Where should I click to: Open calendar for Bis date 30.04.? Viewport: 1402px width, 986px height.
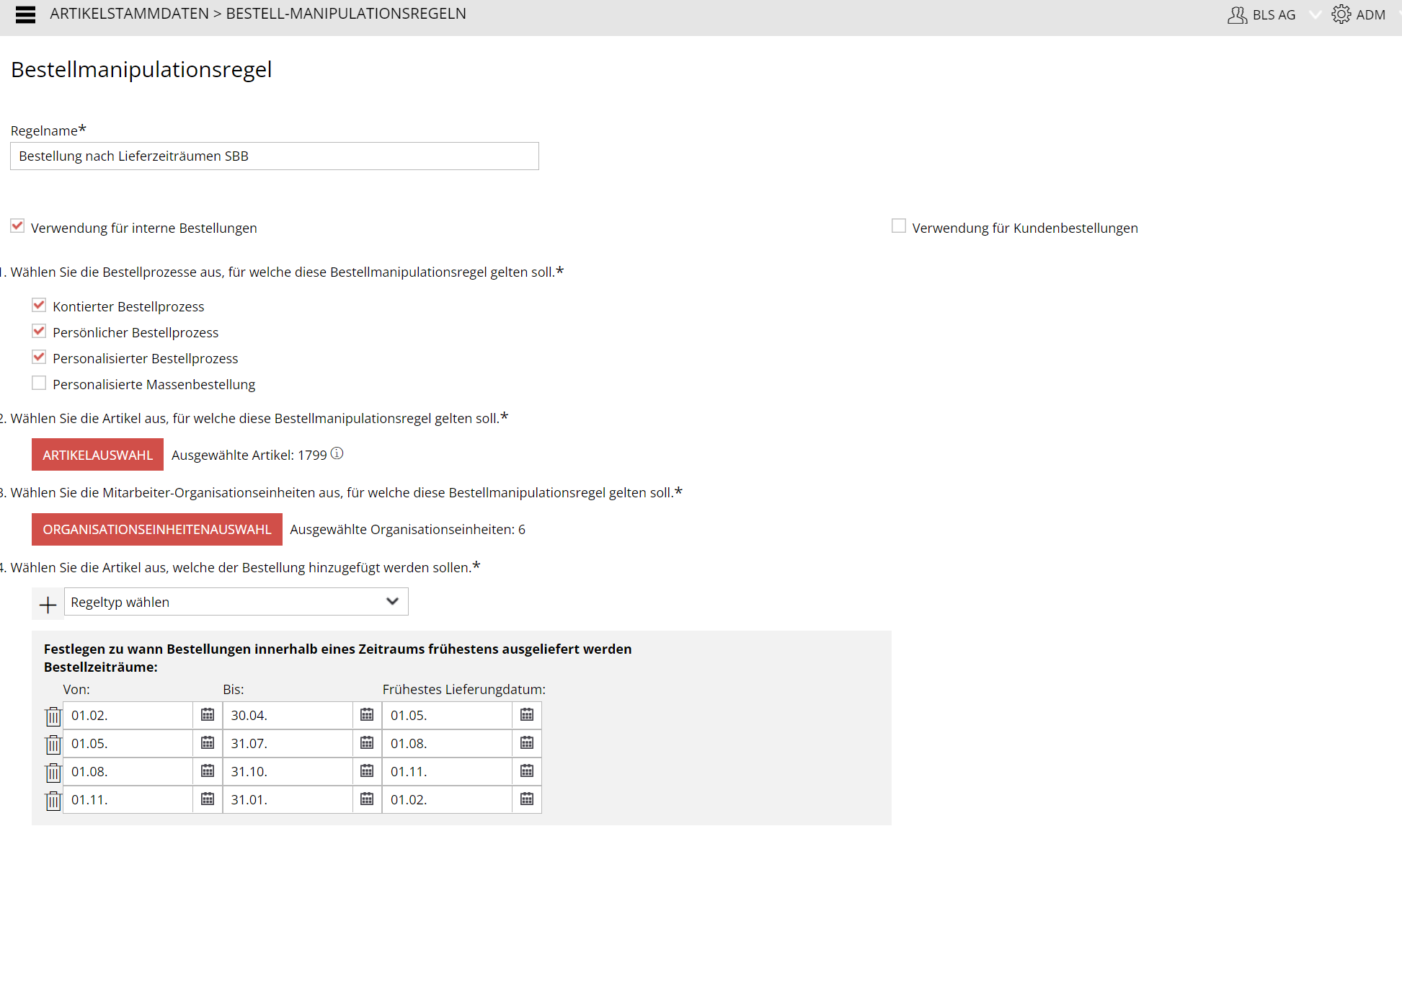[367, 715]
